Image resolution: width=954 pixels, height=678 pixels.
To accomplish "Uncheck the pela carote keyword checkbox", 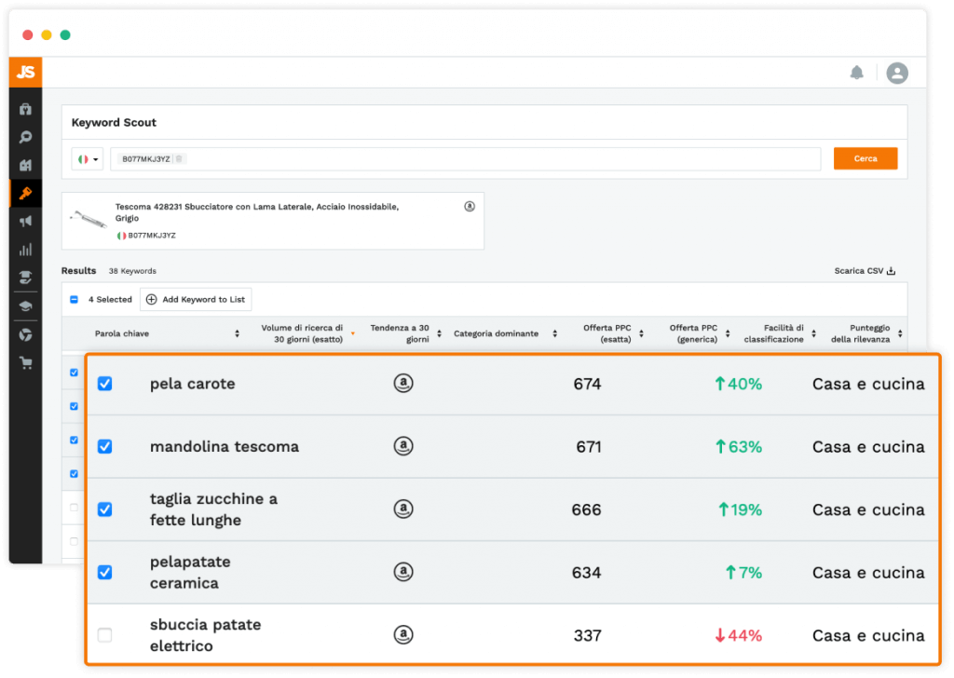I will 104,384.
